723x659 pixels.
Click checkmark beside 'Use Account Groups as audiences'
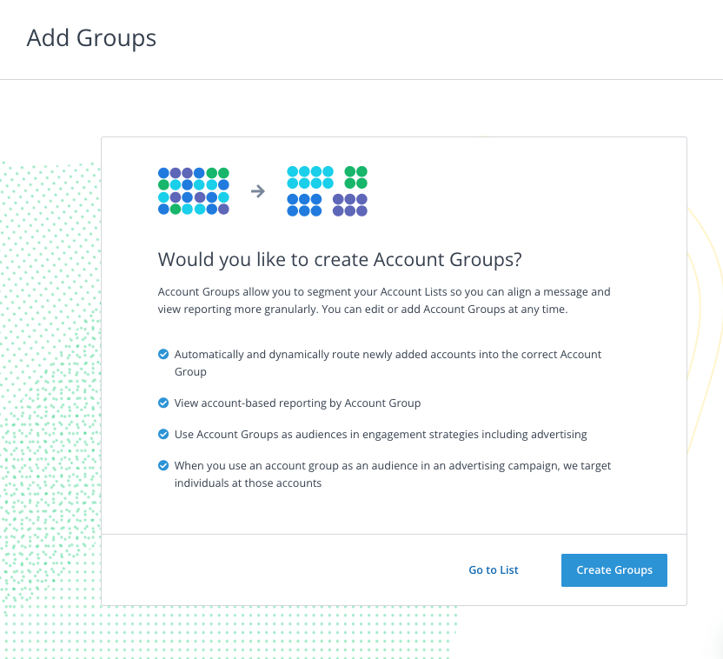[163, 434]
